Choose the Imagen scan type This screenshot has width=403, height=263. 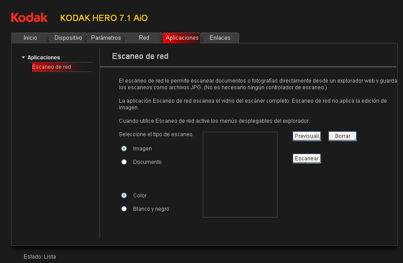point(124,148)
